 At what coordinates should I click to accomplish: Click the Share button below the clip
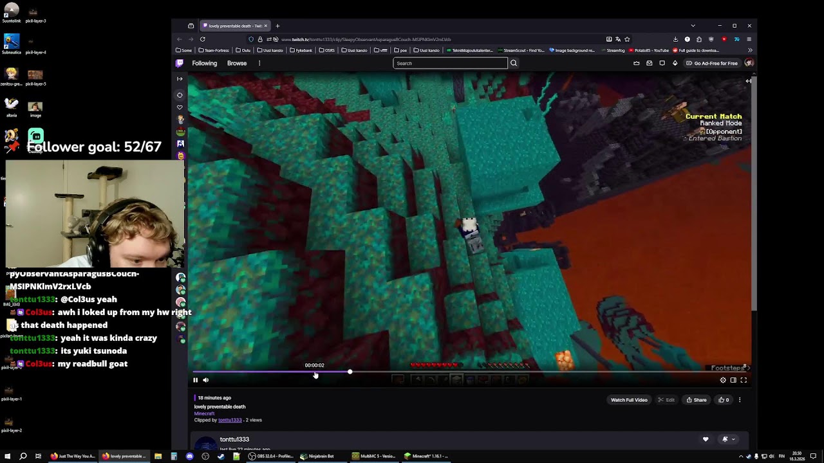coord(697,400)
